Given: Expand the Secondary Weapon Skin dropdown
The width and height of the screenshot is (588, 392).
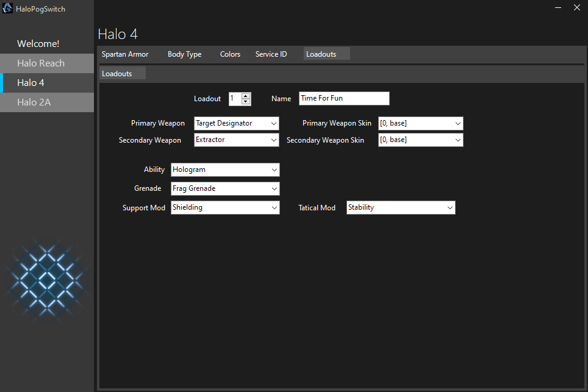Looking at the screenshot, I should point(420,140).
